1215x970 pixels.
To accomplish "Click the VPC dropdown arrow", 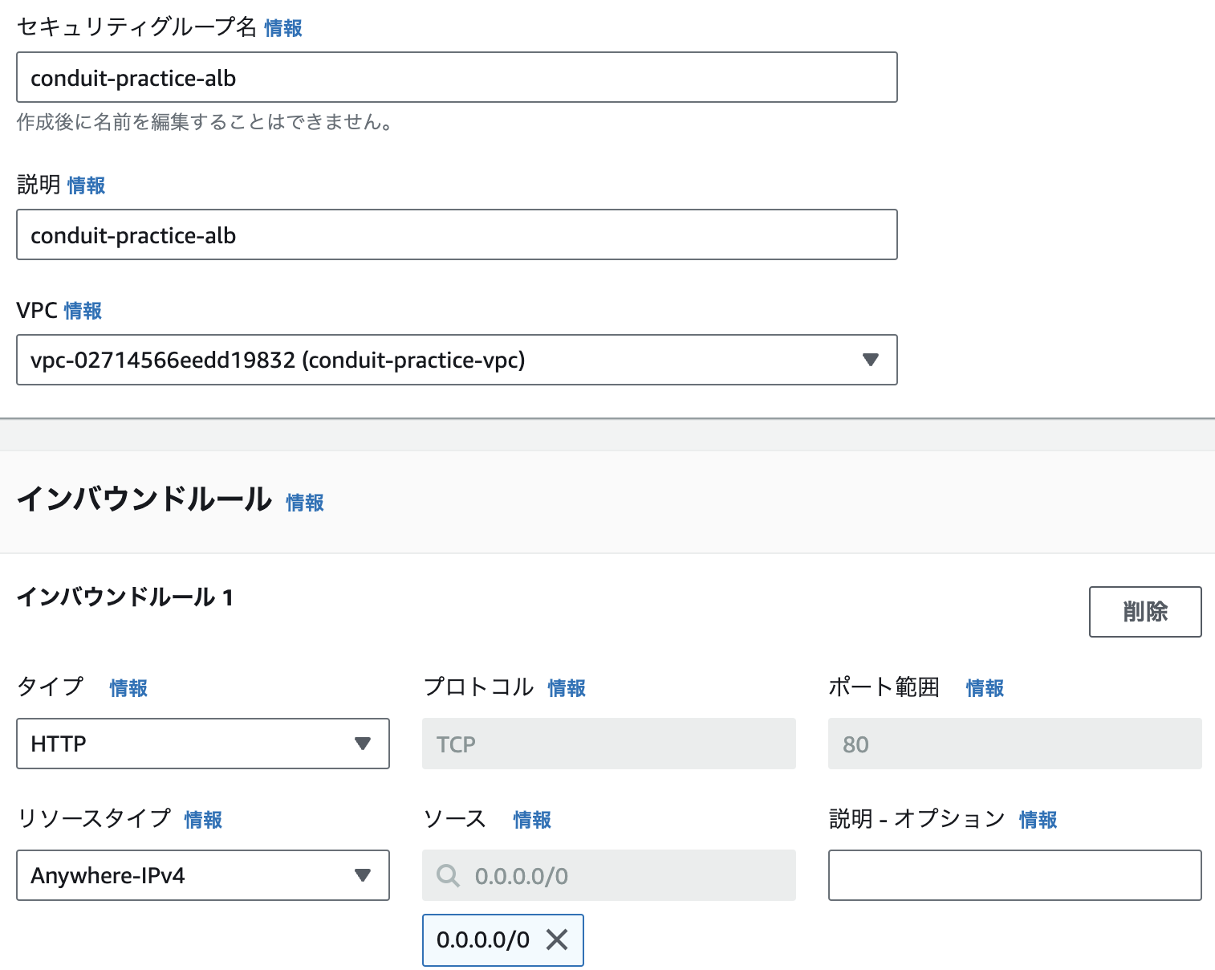I will tap(871, 361).
